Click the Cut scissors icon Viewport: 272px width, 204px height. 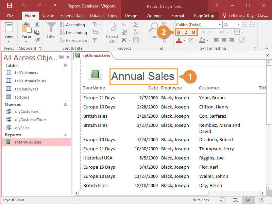[37, 25]
